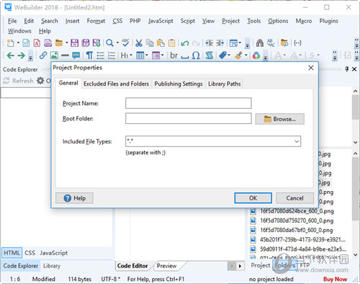Click the Paste clipboard icon
Viewport: 360px width, 284px height.
point(161,43)
